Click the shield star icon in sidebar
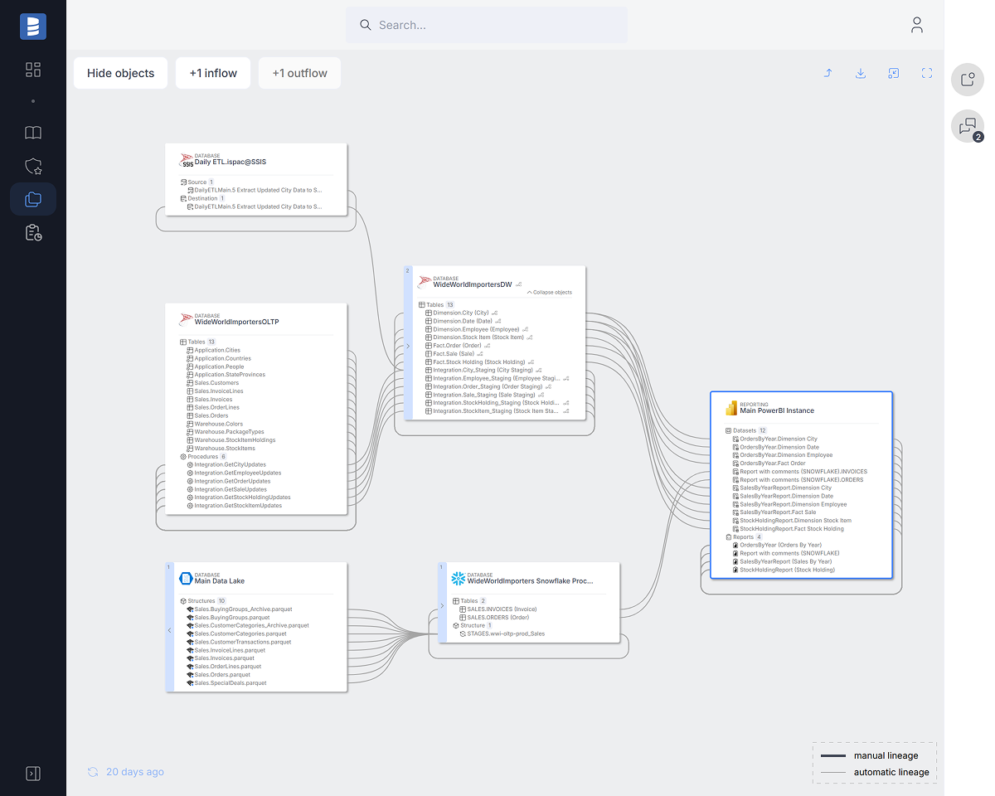This screenshot has width=995, height=796. pos(33,167)
